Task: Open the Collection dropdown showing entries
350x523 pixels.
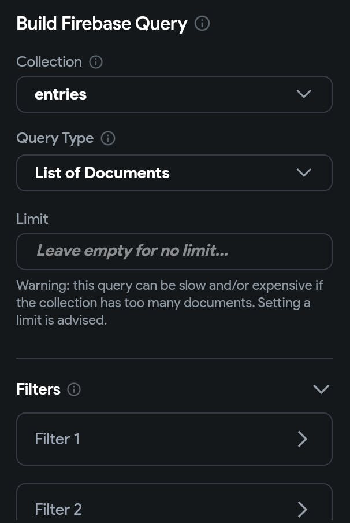Action: 174,94
